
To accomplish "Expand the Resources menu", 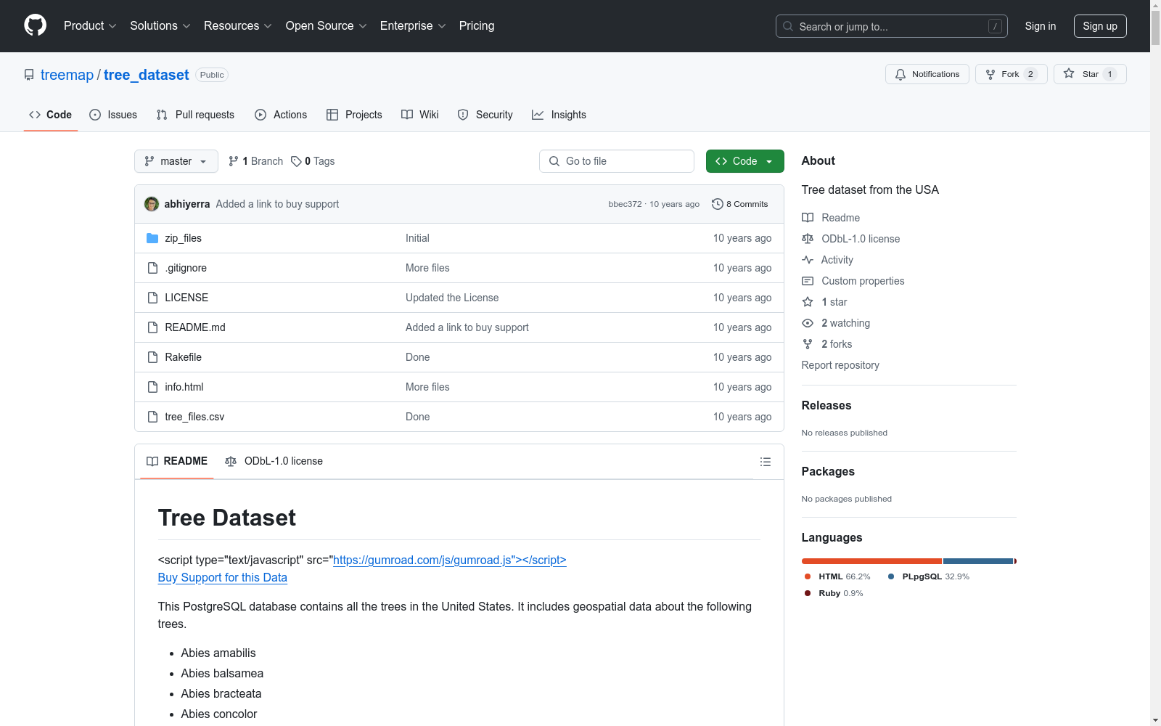I will click(x=238, y=26).
